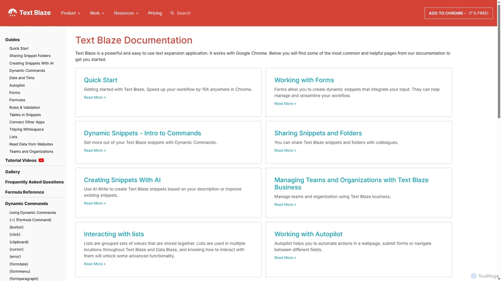Open the {error} command reference

[x=15, y=257]
